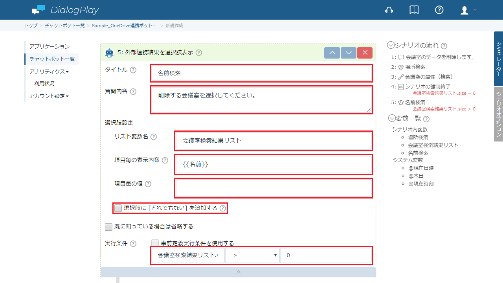
Task: Open the シナリオオプション side tab
Action: tap(498, 114)
